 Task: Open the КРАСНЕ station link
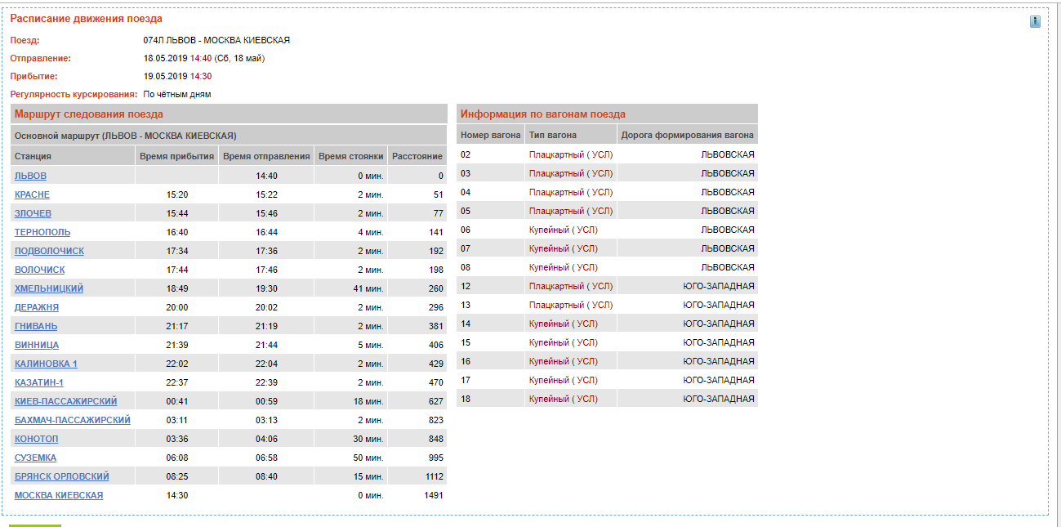(32, 194)
